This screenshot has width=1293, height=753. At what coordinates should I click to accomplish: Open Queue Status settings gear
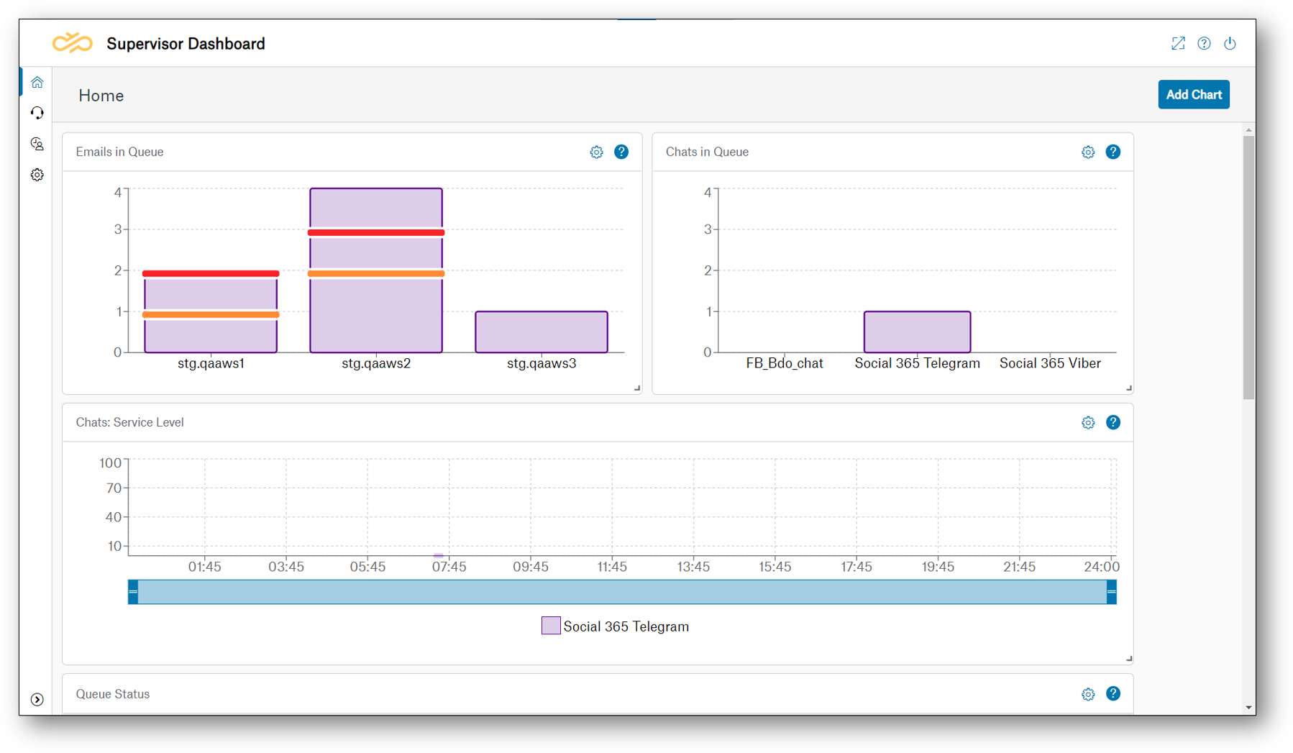click(x=1088, y=694)
